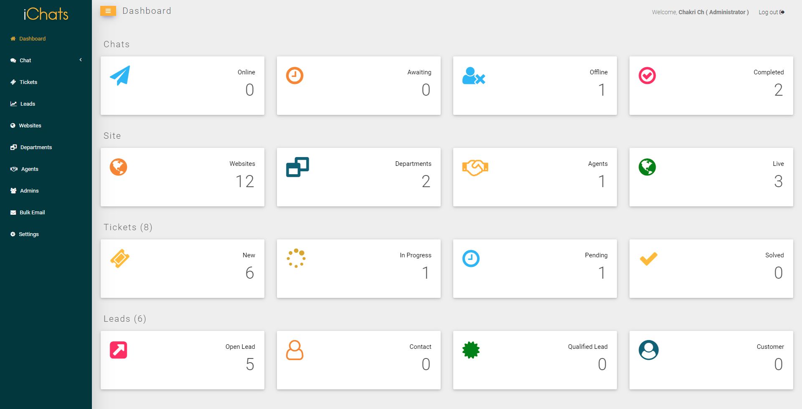The height and width of the screenshot is (409, 802).
Task: Click the pink Open Lead arrow icon
Action: coord(119,350)
